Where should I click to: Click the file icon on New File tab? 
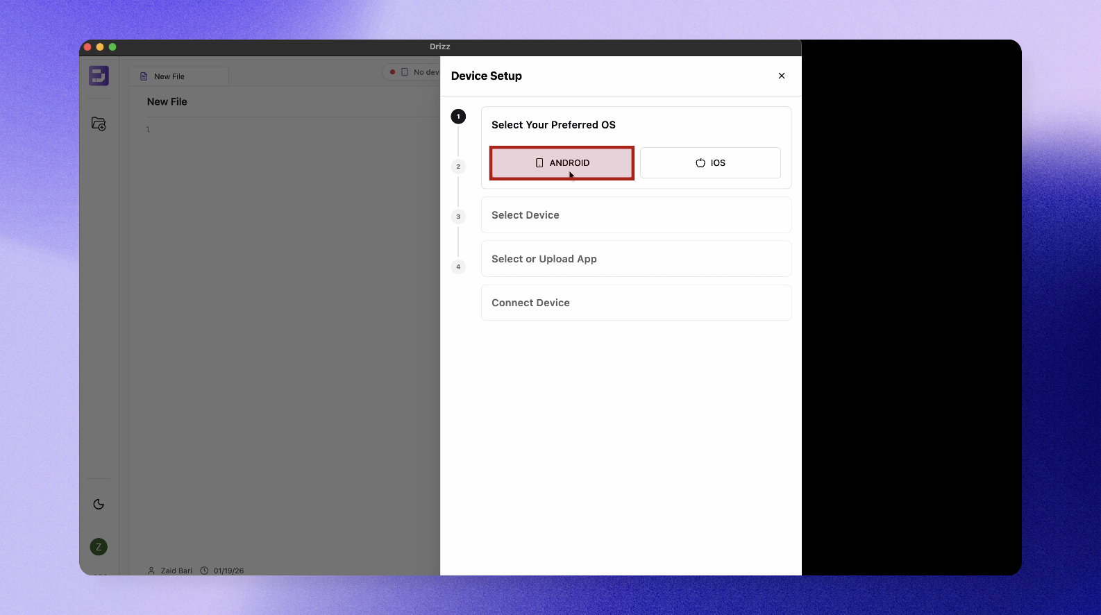click(144, 76)
